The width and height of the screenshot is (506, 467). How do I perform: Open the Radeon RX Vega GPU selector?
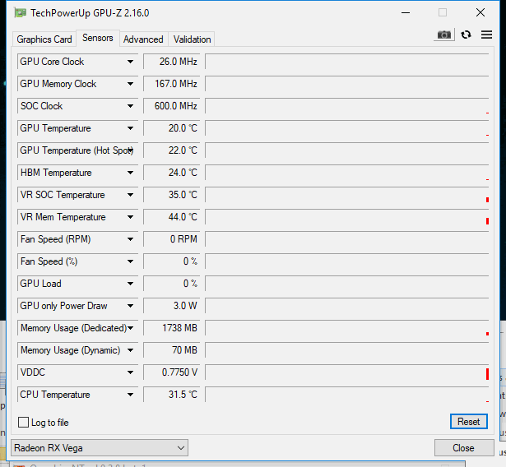100,447
